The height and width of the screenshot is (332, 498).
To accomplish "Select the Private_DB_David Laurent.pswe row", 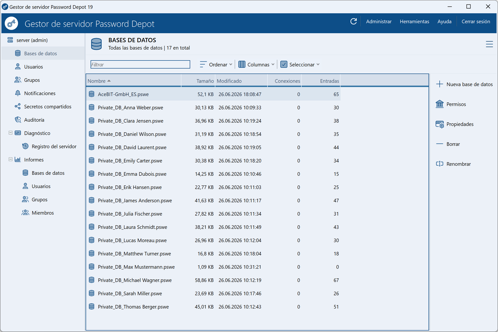I will click(x=213, y=147).
